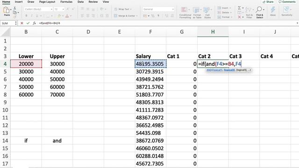This screenshot has width=299, height=168.
Task: Open the font name combo box
Action: 38,9
